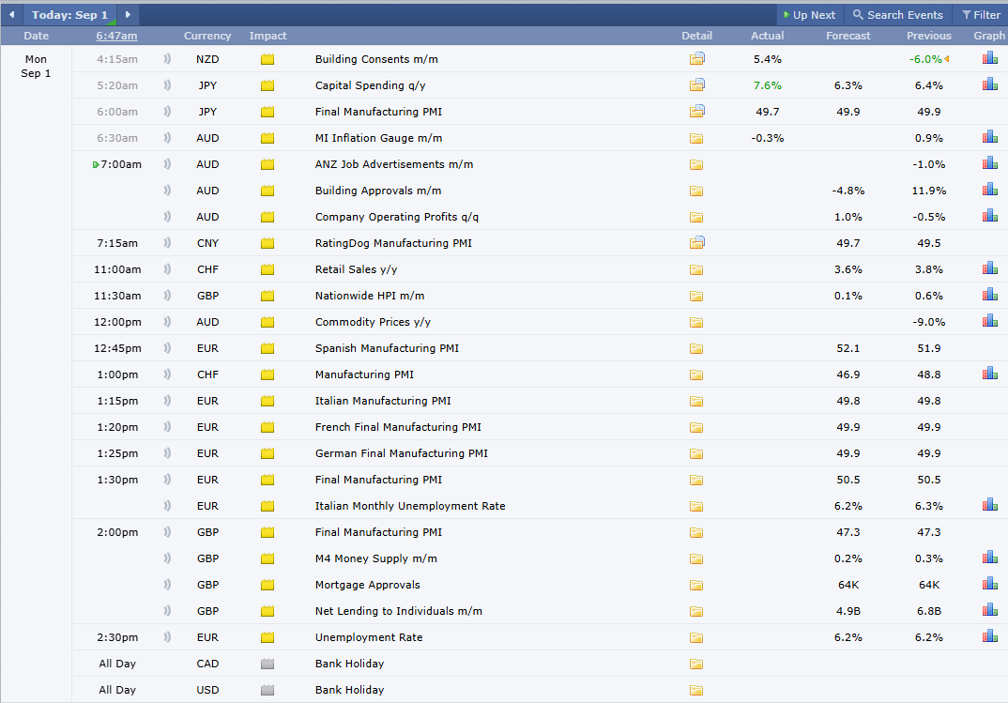Open the Today: Sep 1 date selector

[x=69, y=15]
